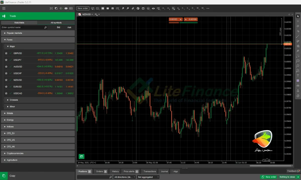The width and height of the screenshot is (301, 180).
Task: Click the price alert bell icon
Action: point(298,91)
